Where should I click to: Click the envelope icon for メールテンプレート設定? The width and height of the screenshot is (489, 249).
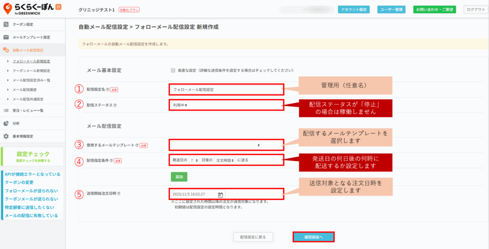pyautogui.click(x=6, y=37)
